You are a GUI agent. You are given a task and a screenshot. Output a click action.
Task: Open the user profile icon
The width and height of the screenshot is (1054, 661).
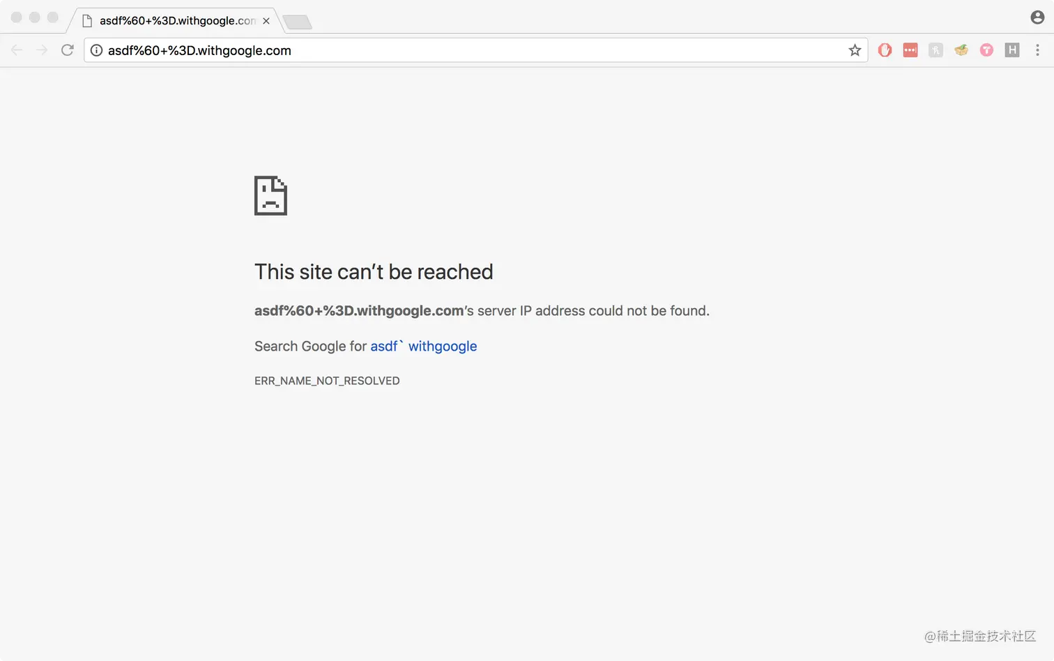pyautogui.click(x=1037, y=17)
